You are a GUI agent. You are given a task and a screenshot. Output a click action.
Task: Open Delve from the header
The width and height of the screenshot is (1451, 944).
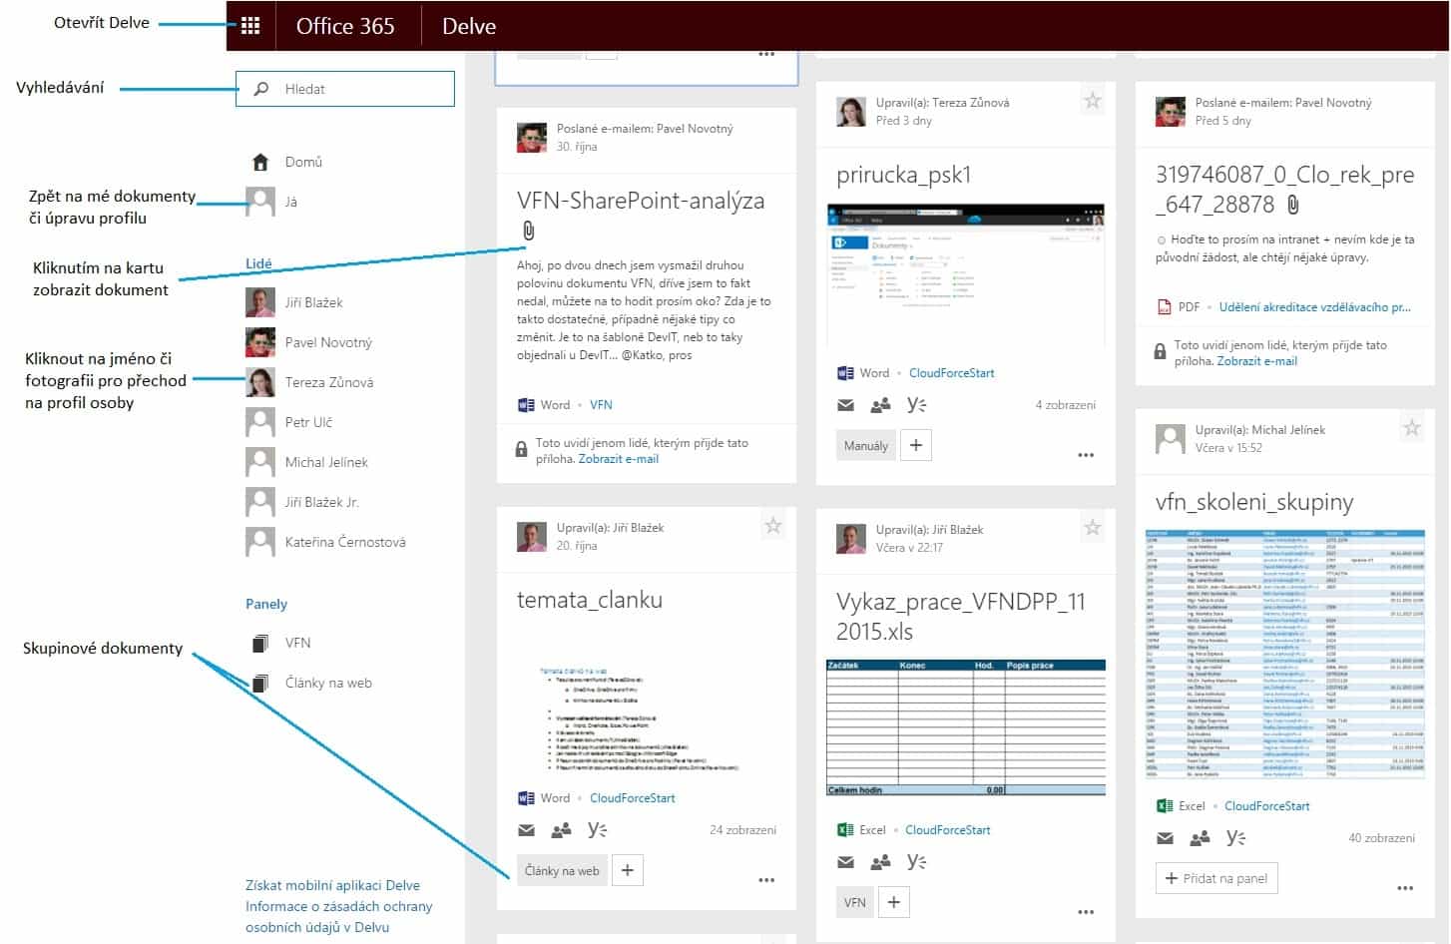(x=469, y=26)
